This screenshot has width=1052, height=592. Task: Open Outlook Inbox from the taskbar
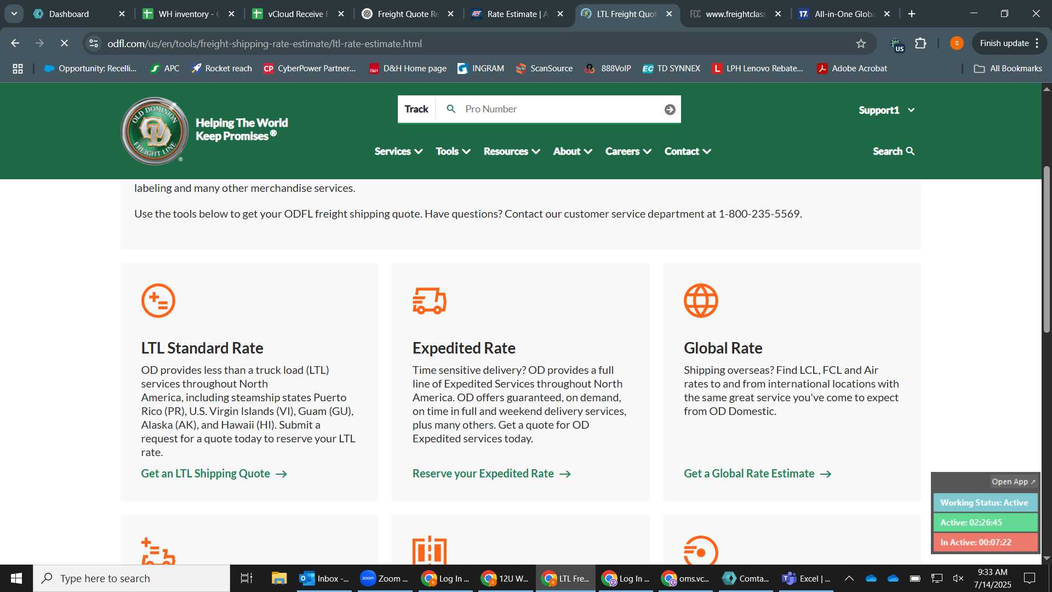324,578
